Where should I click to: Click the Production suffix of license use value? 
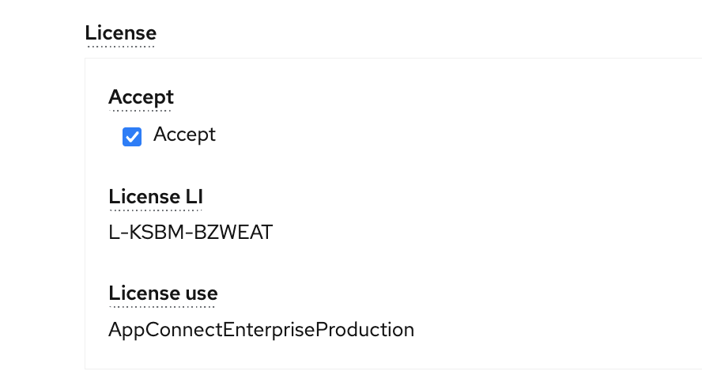click(365, 330)
